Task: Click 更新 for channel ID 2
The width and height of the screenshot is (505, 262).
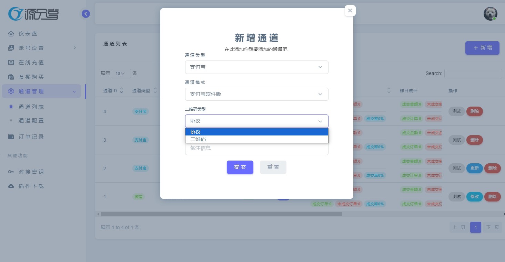Action: pyautogui.click(x=475, y=168)
